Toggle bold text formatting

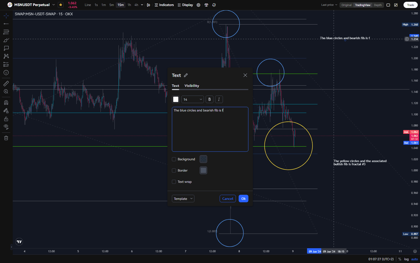coord(209,99)
